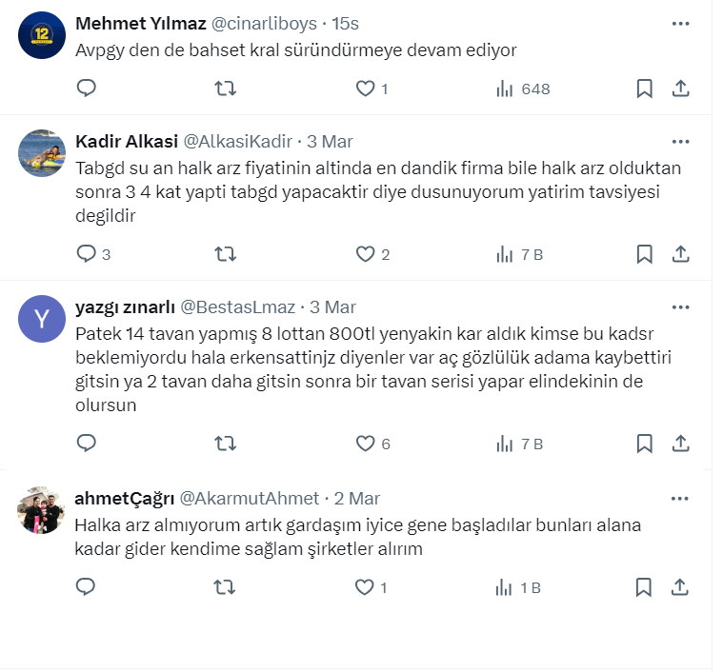Open more options on yazgı zınarlı's tweet

pyautogui.click(x=680, y=306)
